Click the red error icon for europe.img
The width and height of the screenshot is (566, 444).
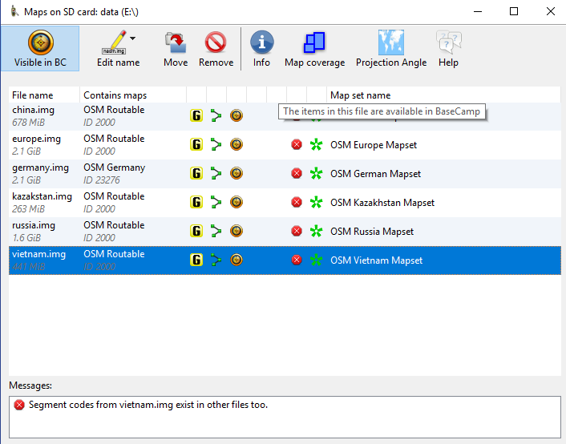(x=297, y=145)
